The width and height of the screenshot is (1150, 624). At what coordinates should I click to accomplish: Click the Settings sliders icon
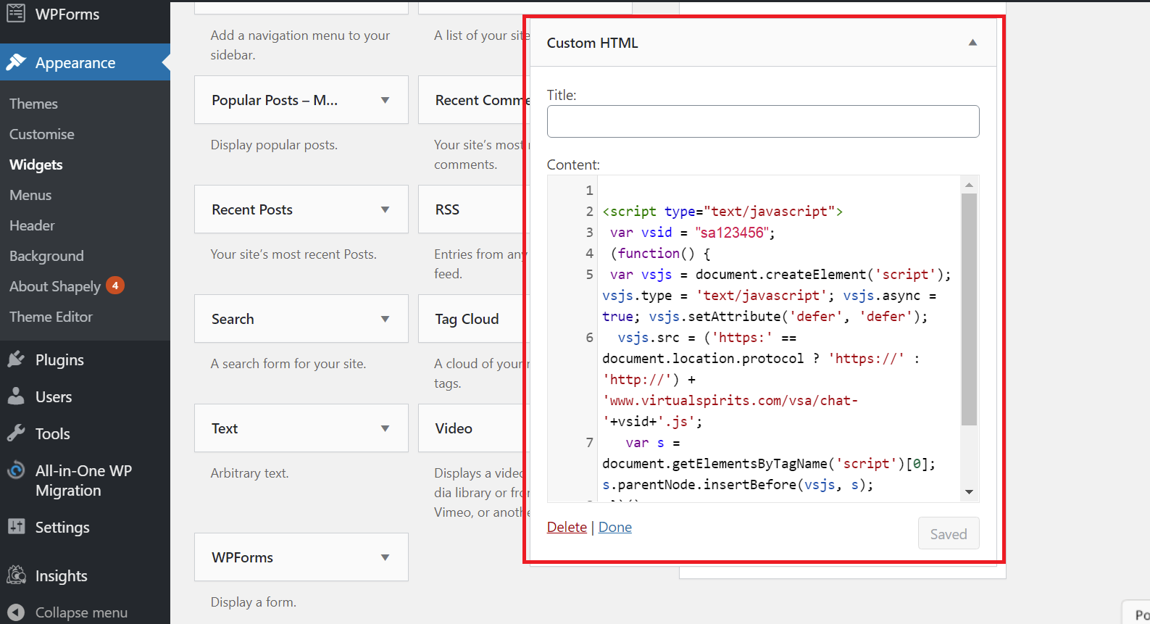click(x=16, y=526)
